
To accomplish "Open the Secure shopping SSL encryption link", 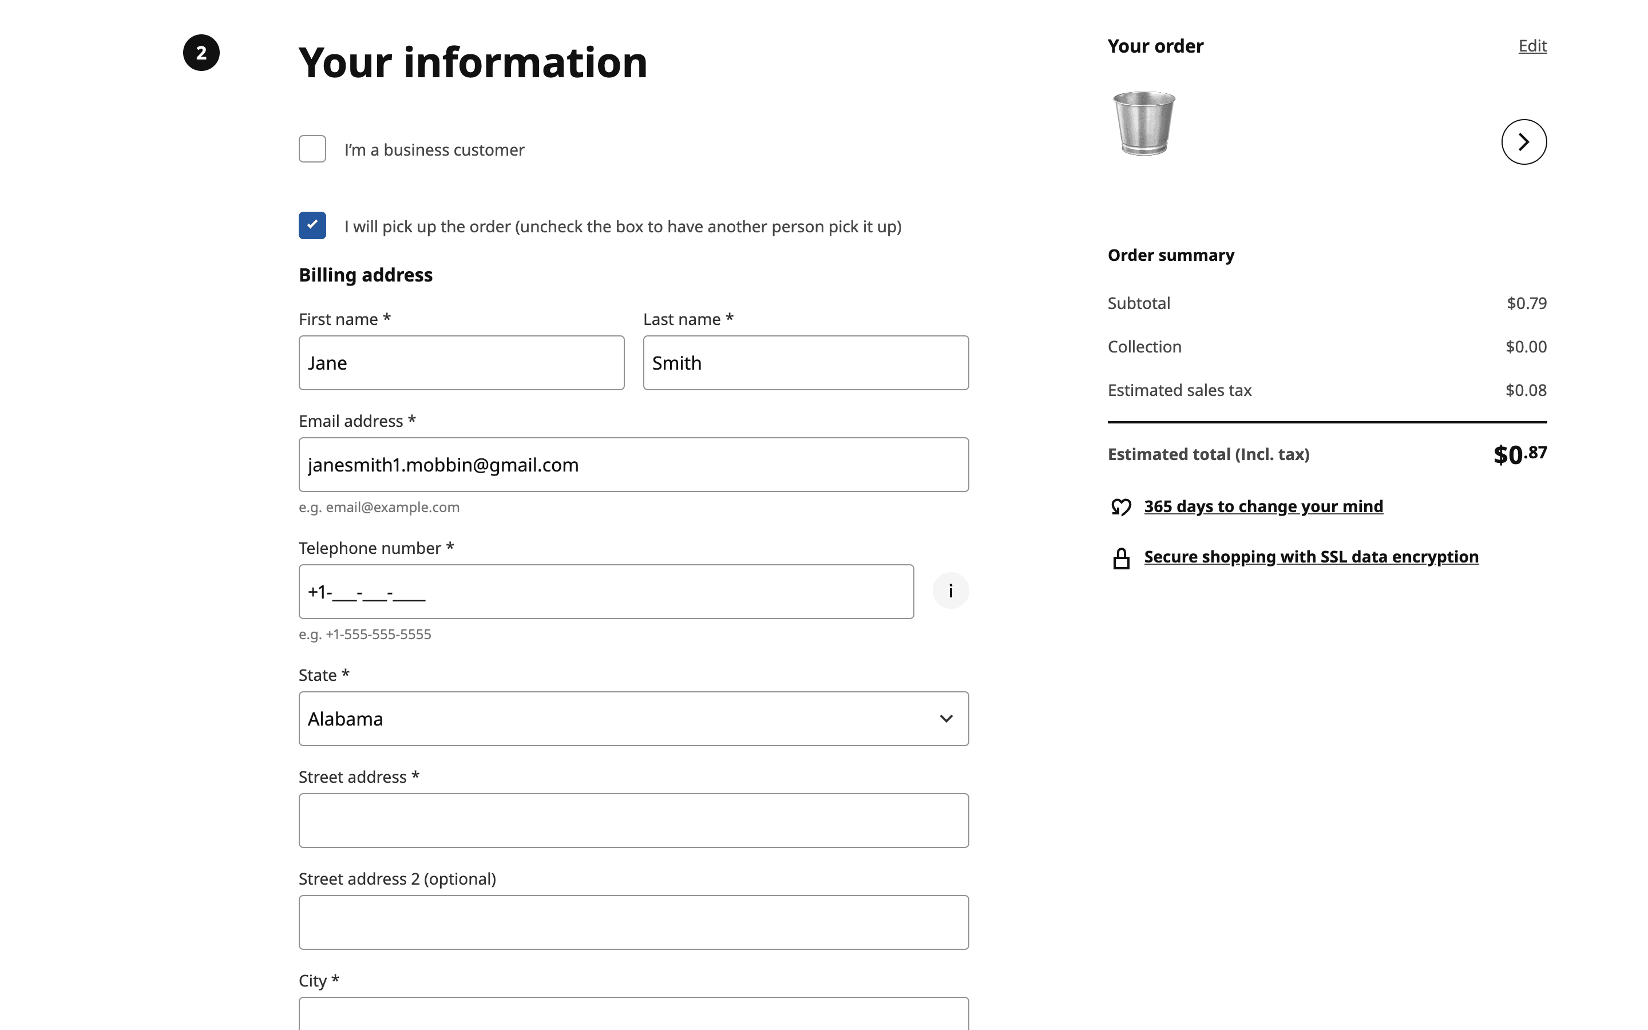I will click(1311, 557).
